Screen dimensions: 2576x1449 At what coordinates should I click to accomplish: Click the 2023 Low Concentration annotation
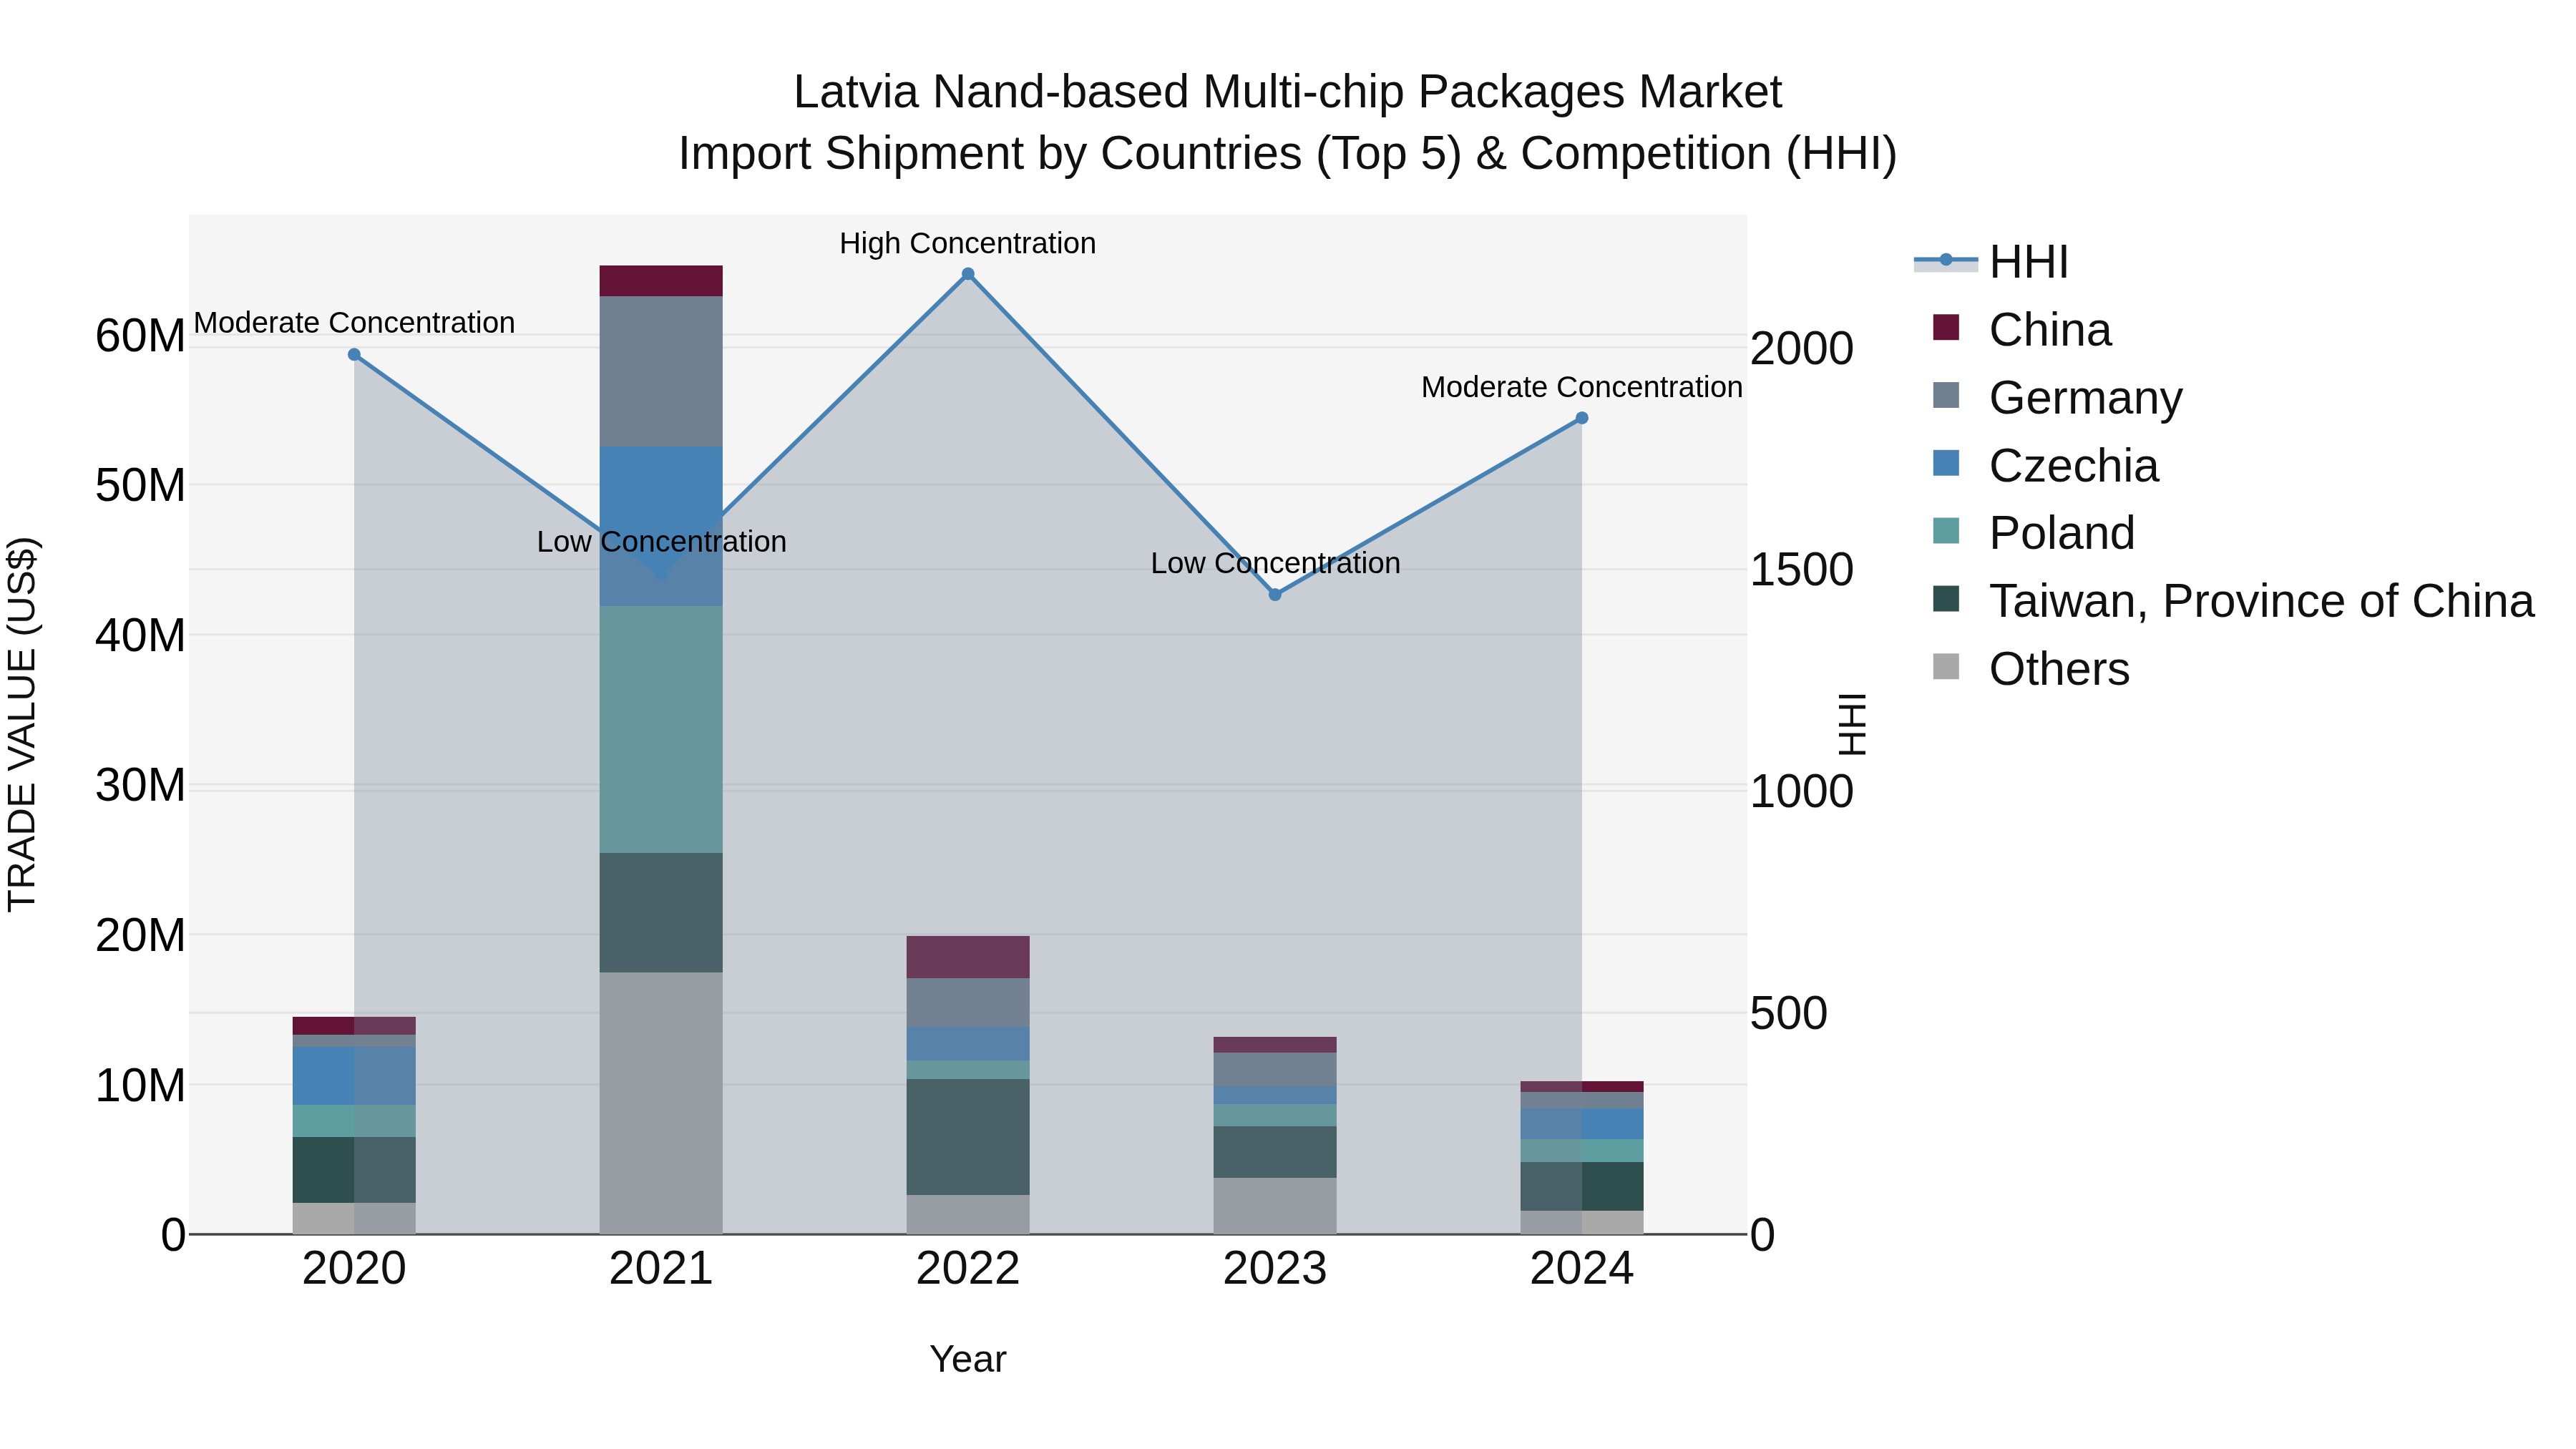tap(1275, 563)
